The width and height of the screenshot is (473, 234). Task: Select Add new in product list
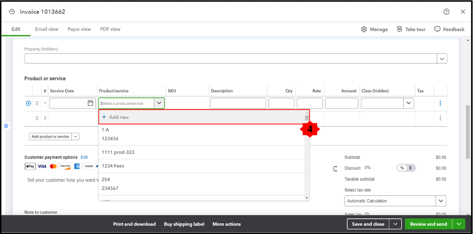click(202, 117)
